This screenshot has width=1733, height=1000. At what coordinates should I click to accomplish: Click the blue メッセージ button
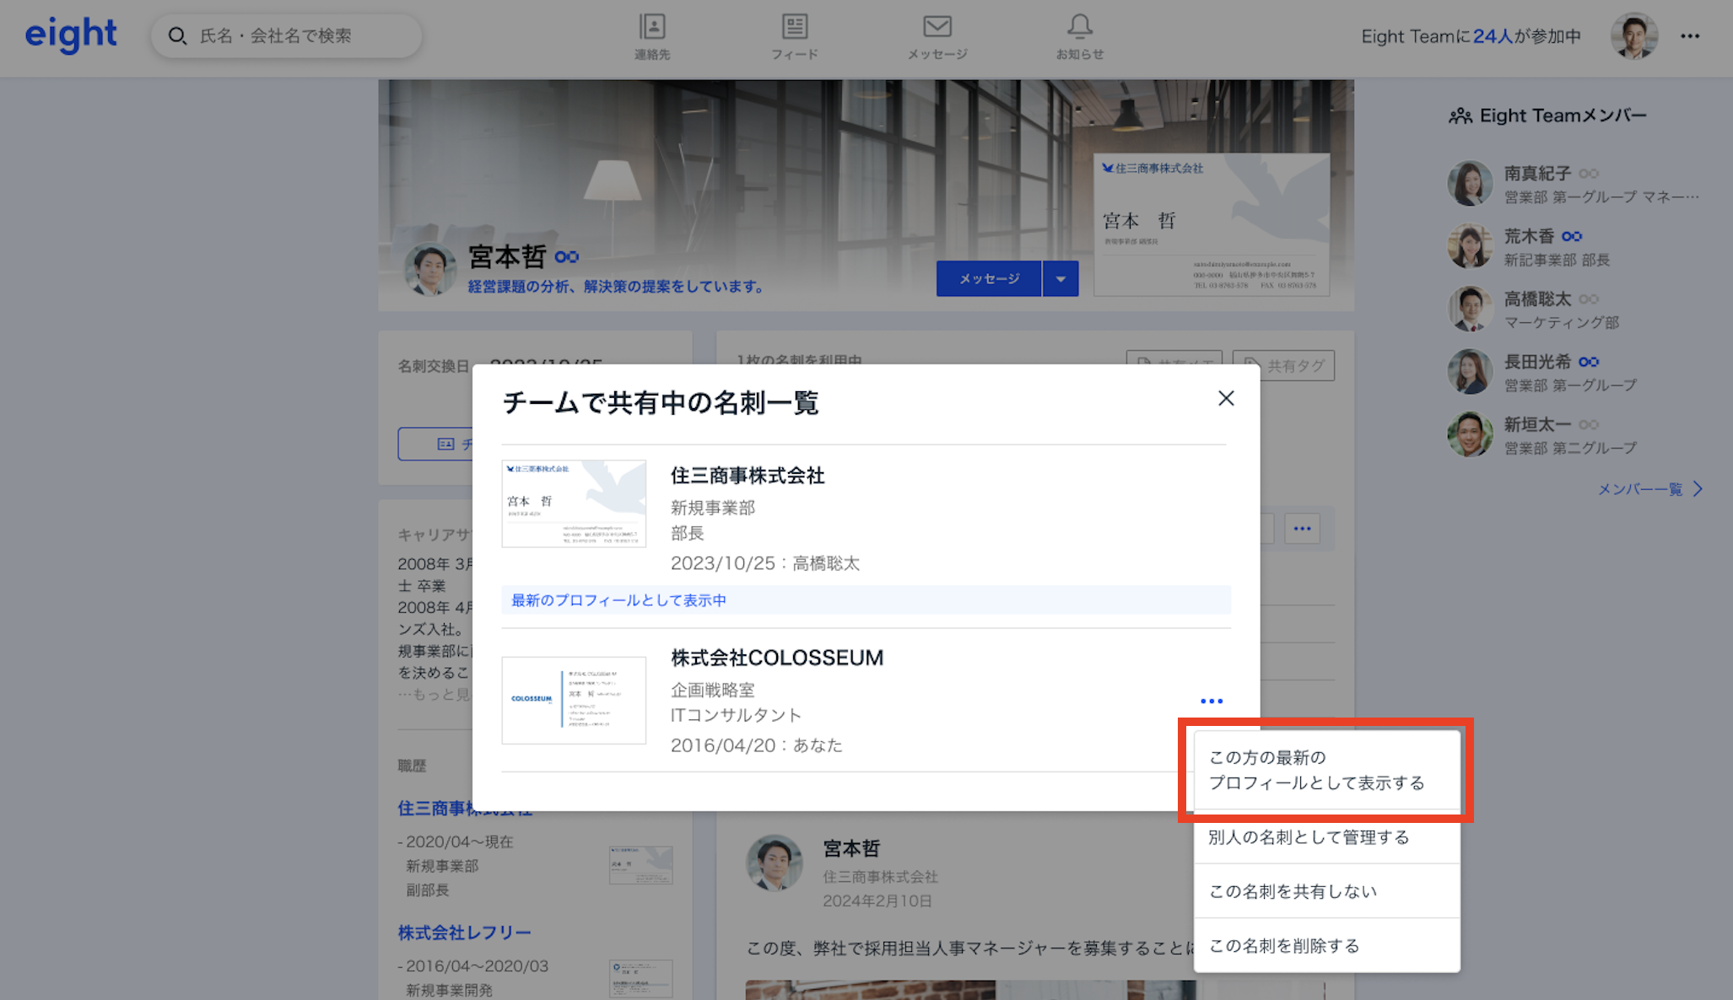[x=989, y=279]
